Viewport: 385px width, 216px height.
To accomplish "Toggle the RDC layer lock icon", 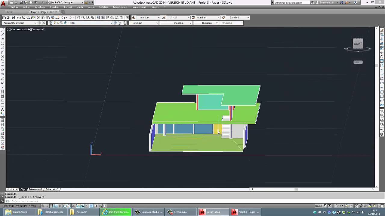I will pos(64,23).
